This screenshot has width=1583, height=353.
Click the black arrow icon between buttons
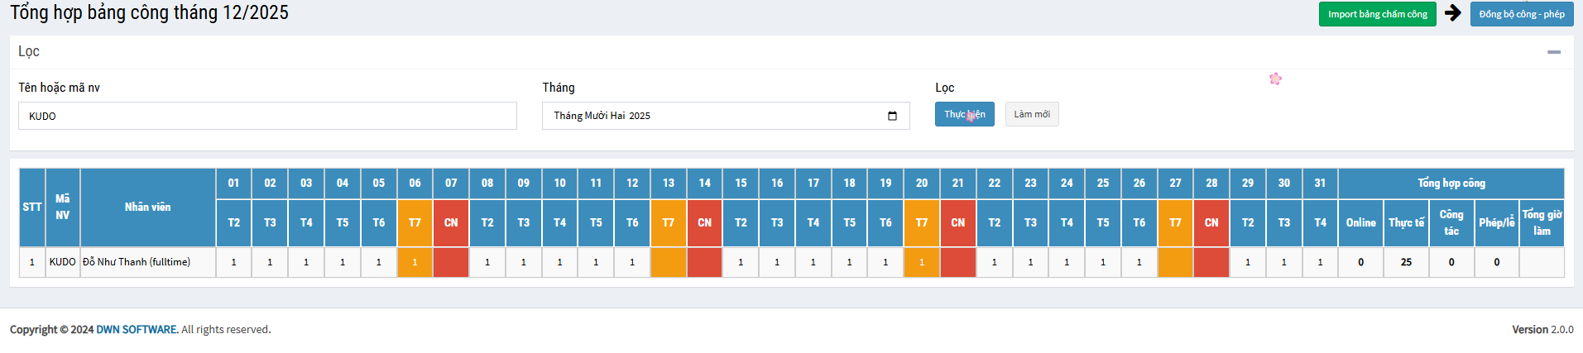(x=1453, y=13)
